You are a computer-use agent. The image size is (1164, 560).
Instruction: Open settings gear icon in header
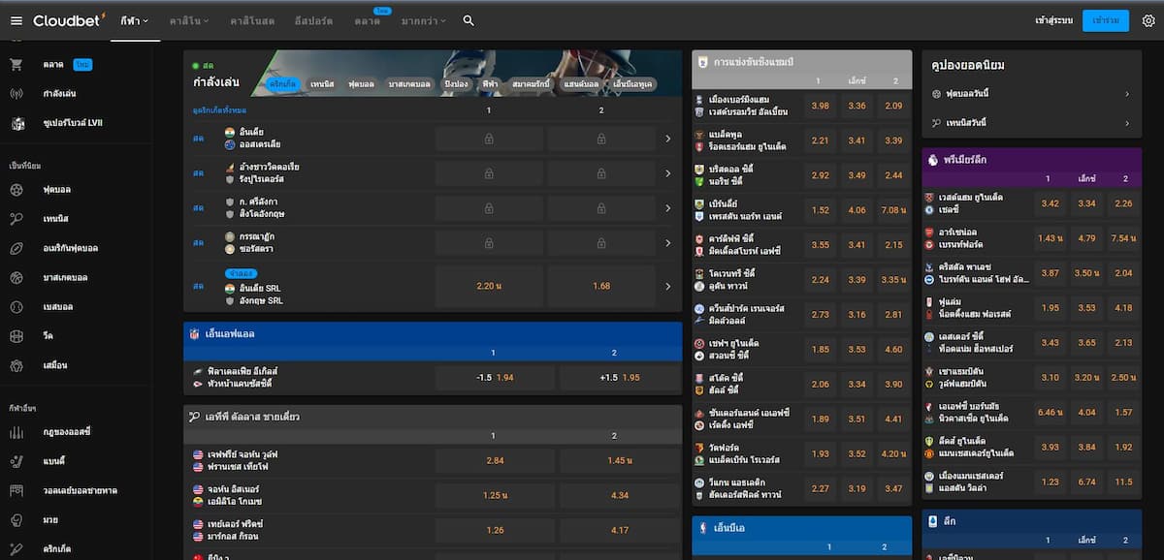(1148, 20)
